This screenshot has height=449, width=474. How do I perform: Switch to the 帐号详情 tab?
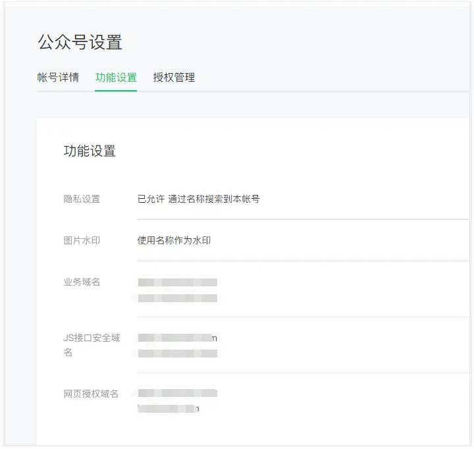pos(58,78)
